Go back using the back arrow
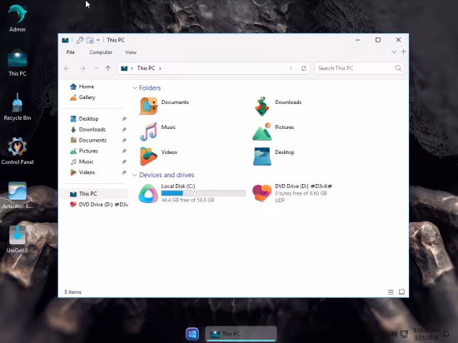Viewport: 458px width, 343px height. [x=67, y=68]
